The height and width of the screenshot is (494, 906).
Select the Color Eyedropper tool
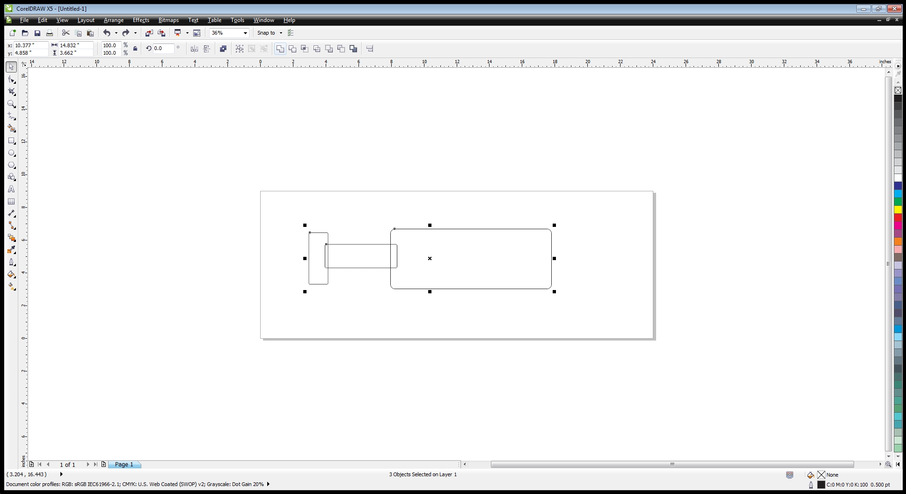coord(11,250)
